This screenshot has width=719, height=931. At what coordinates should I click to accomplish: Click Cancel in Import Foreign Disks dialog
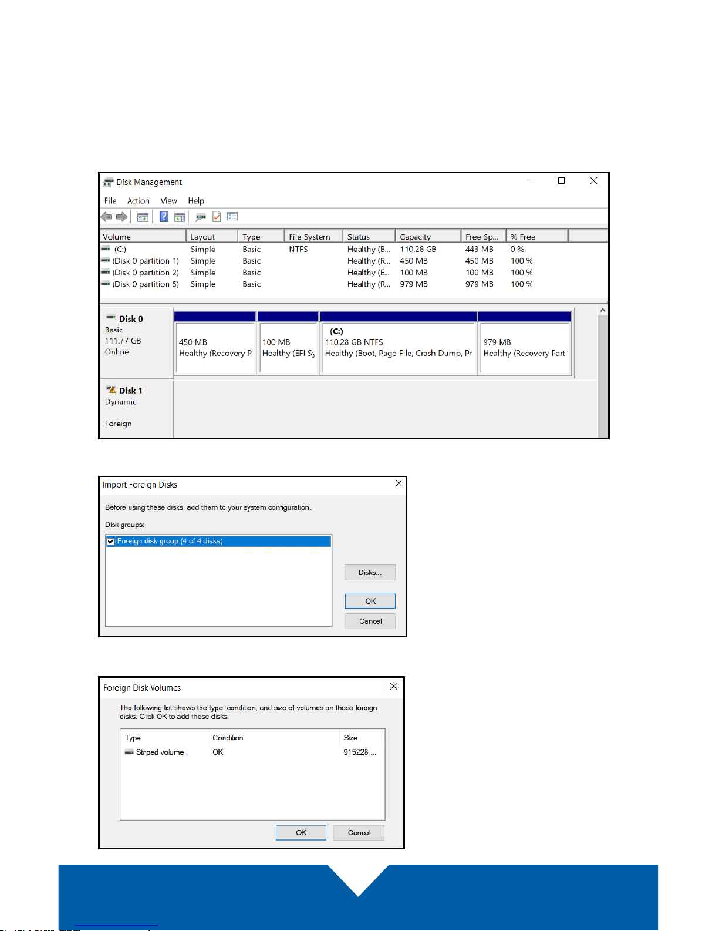coord(370,621)
